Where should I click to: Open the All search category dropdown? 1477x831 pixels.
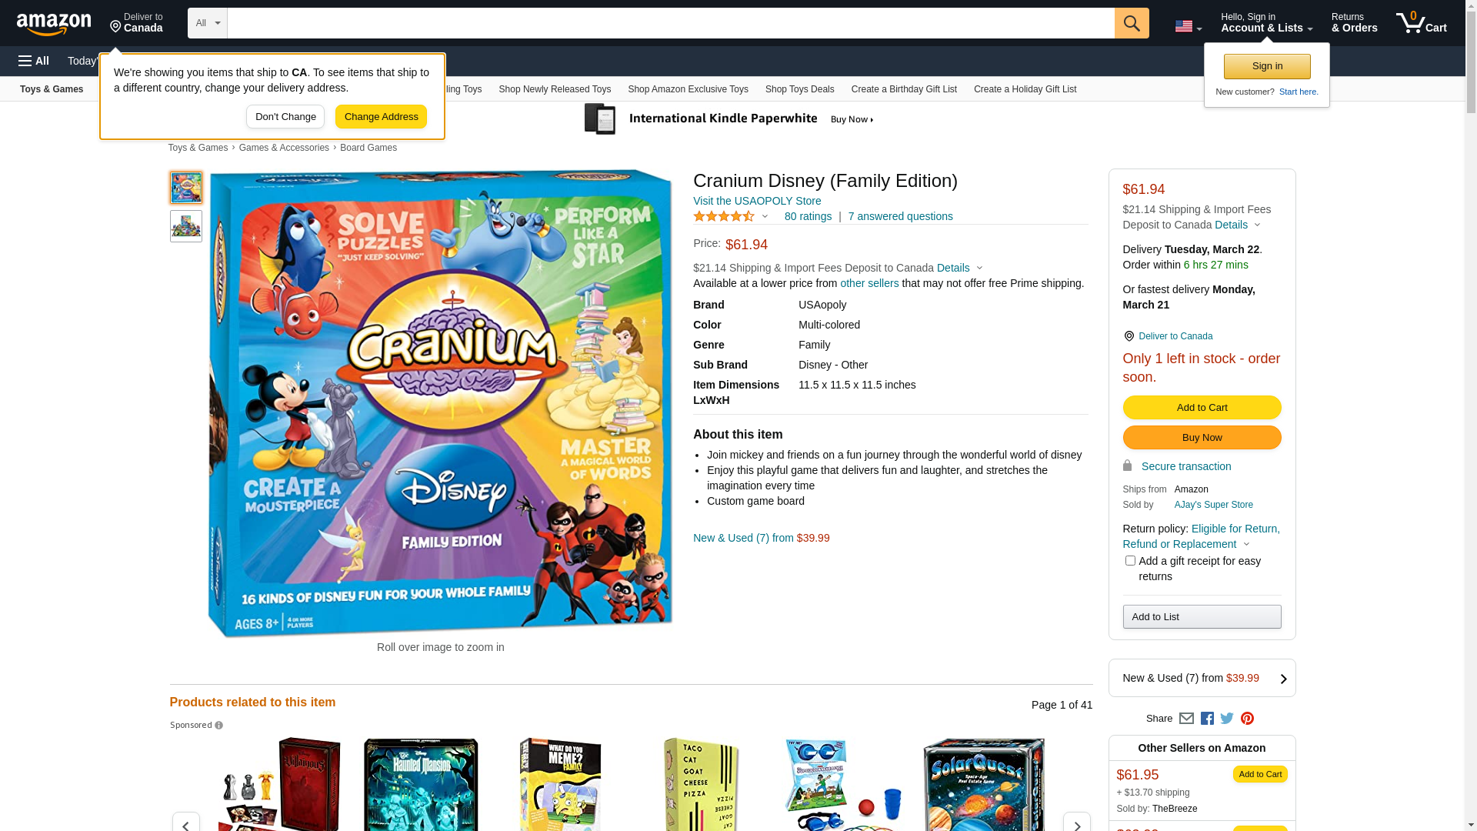click(x=208, y=23)
